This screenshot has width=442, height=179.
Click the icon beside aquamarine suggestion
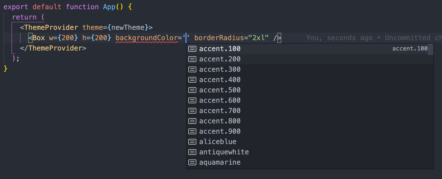(192, 163)
